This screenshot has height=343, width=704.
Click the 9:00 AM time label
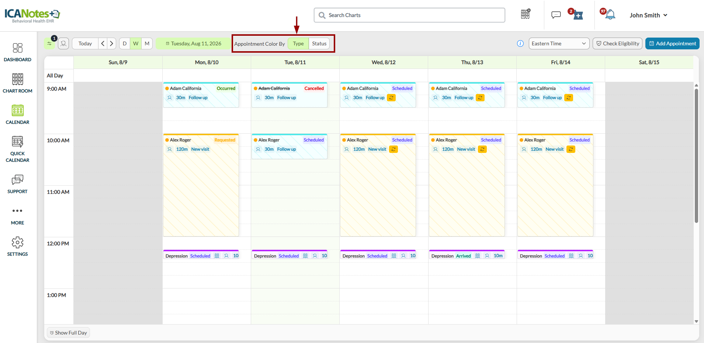pos(56,89)
